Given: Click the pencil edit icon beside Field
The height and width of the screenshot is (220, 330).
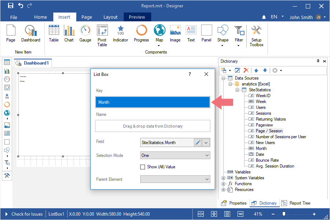Looking at the screenshot, I should pos(198,143).
